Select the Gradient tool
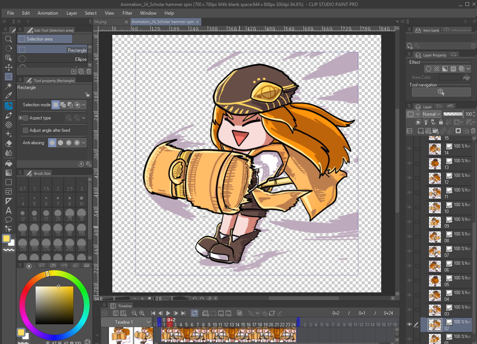The image size is (477, 344). [9, 173]
